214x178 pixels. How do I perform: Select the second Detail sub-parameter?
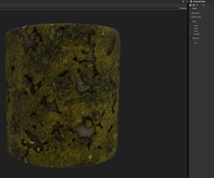click(196, 28)
